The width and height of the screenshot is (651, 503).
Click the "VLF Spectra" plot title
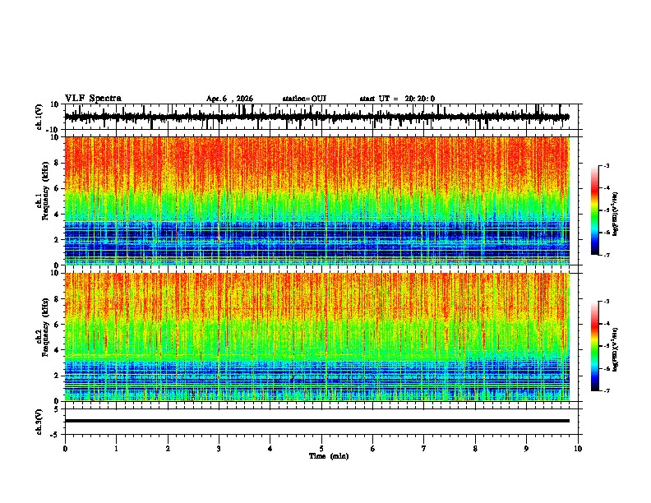(x=93, y=98)
